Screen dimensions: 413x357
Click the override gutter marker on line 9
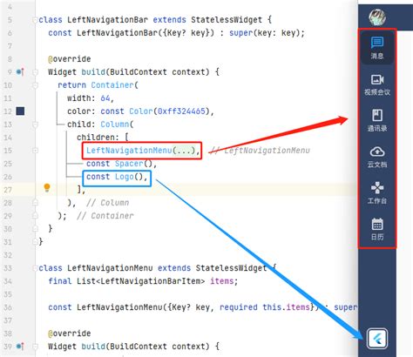[20, 71]
